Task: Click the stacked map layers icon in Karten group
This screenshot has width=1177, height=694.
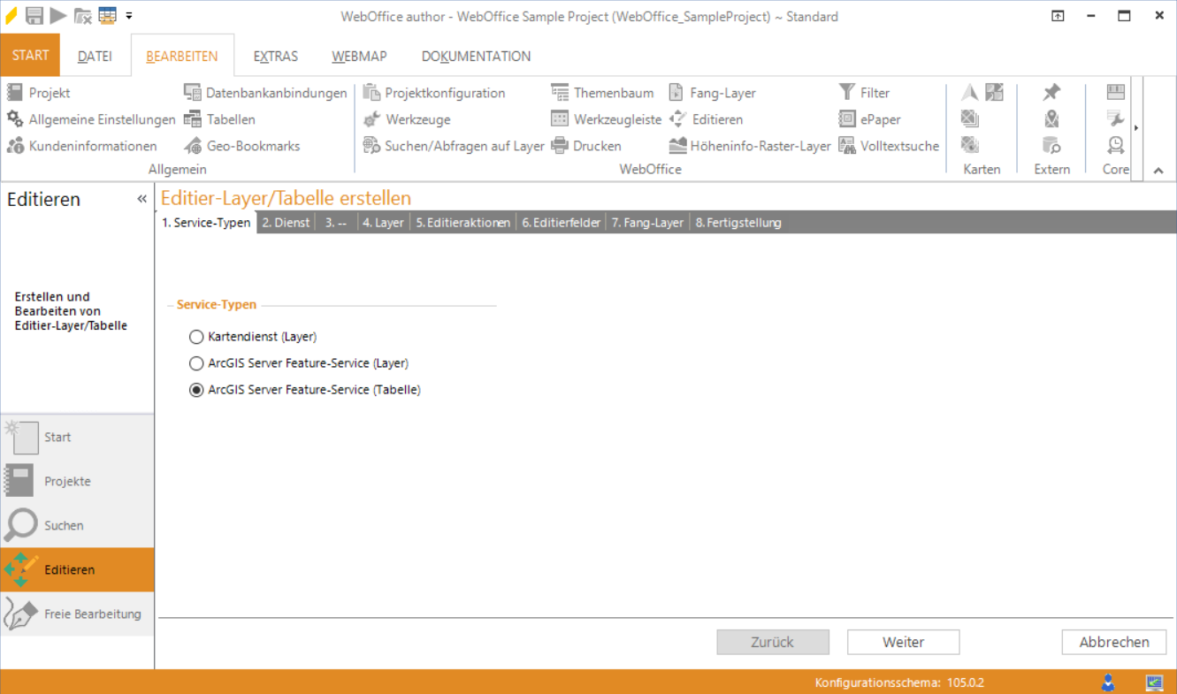Action: pos(970,118)
